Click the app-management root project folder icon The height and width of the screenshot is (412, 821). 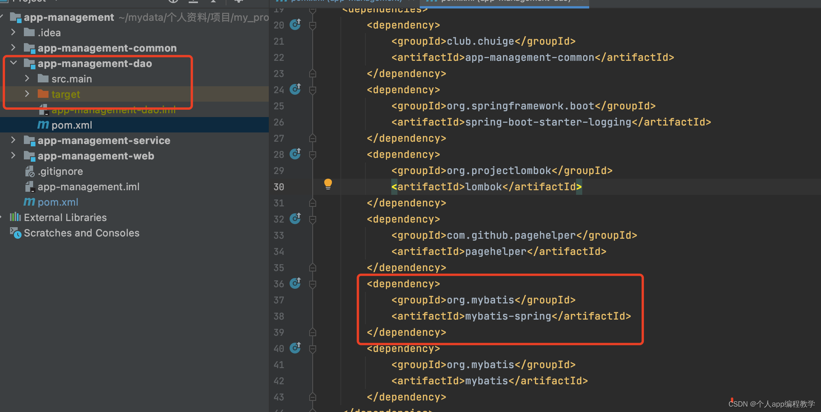point(16,17)
